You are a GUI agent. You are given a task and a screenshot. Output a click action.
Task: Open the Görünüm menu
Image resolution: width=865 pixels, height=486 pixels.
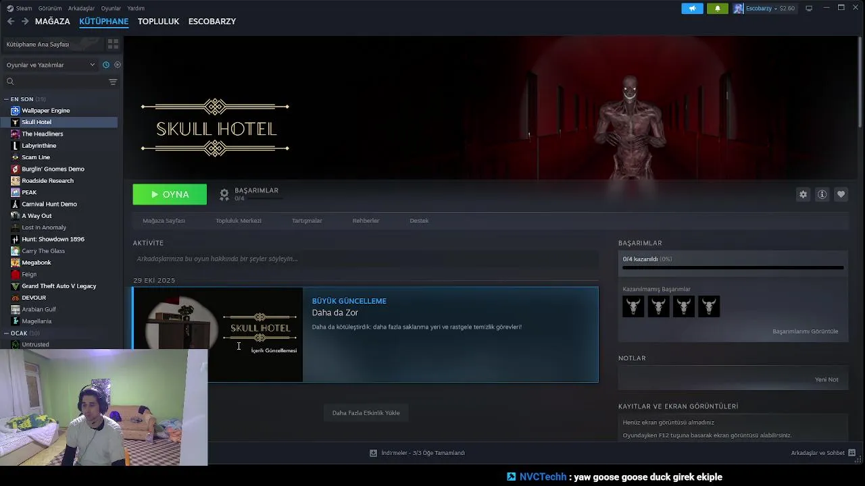[x=50, y=8]
